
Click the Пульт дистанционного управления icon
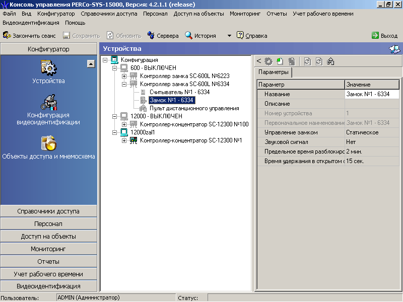pyautogui.click(x=143, y=108)
